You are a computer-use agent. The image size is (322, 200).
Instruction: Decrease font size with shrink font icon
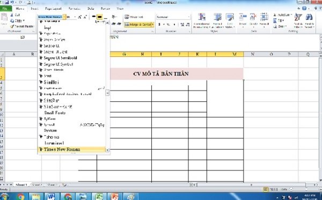pyautogui.click(x=85, y=17)
